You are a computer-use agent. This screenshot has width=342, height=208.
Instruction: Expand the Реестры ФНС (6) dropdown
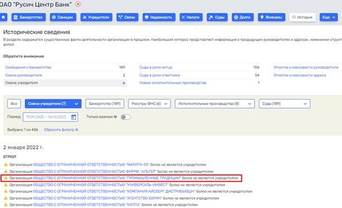(x=149, y=104)
